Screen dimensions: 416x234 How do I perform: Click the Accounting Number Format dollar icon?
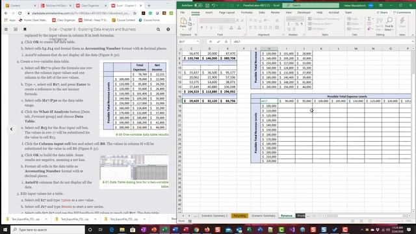(289, 24)
